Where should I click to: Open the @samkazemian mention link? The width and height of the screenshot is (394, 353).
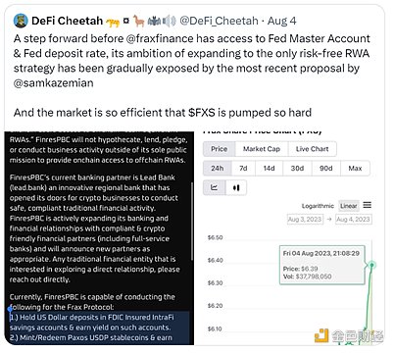[54, 83]
